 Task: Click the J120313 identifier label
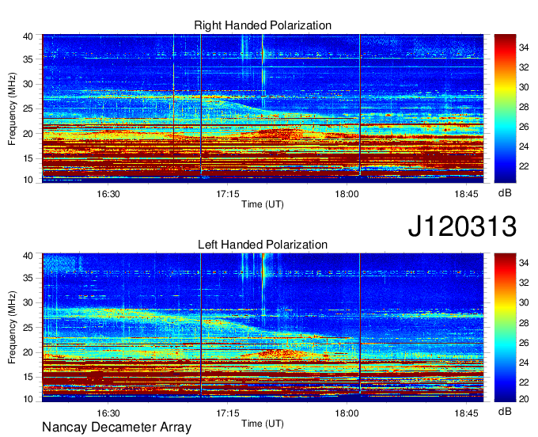coord(462,226)
